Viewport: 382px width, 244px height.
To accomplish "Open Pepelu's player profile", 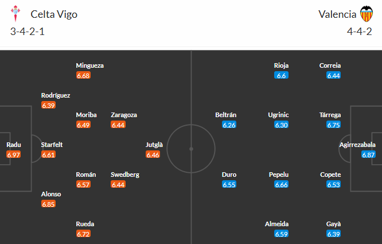I will tap(278, 175).
